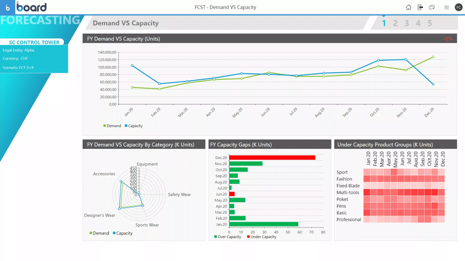
Task: Open the select/screen tree icon
Action: point(420,8)
